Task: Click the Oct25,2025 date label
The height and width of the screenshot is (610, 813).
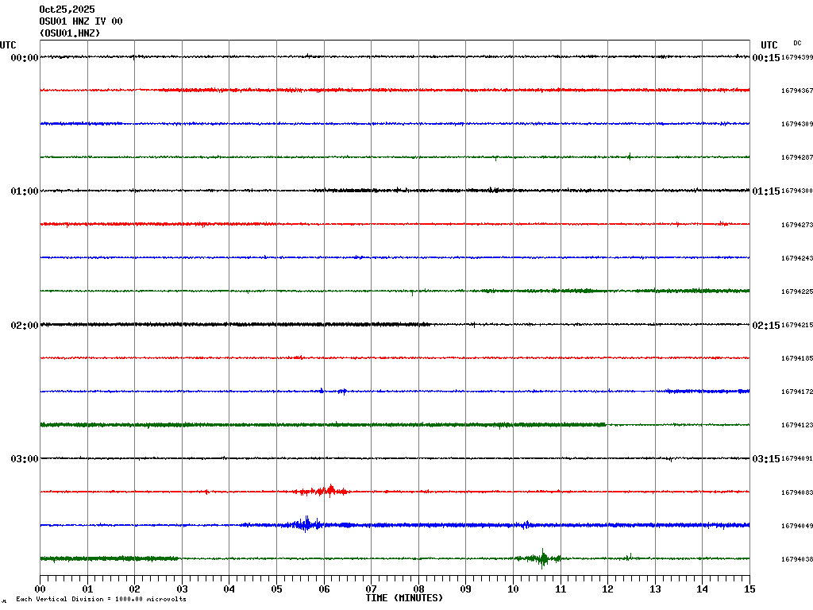Action: [x=67, y=10]
